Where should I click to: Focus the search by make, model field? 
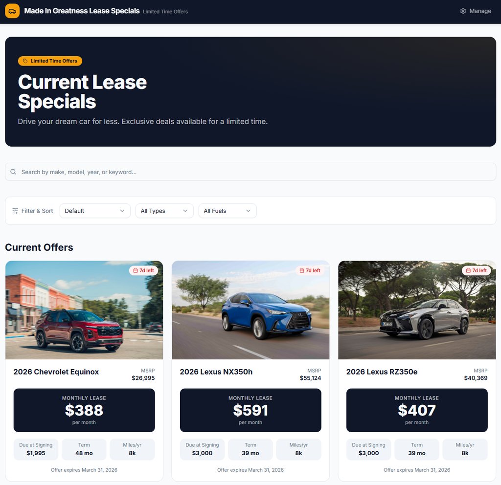click(x=250, y=172)
